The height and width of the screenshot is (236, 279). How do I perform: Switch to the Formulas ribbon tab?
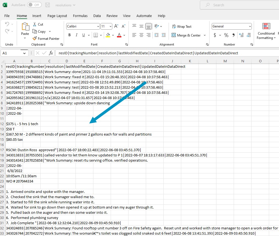(80, 16)
